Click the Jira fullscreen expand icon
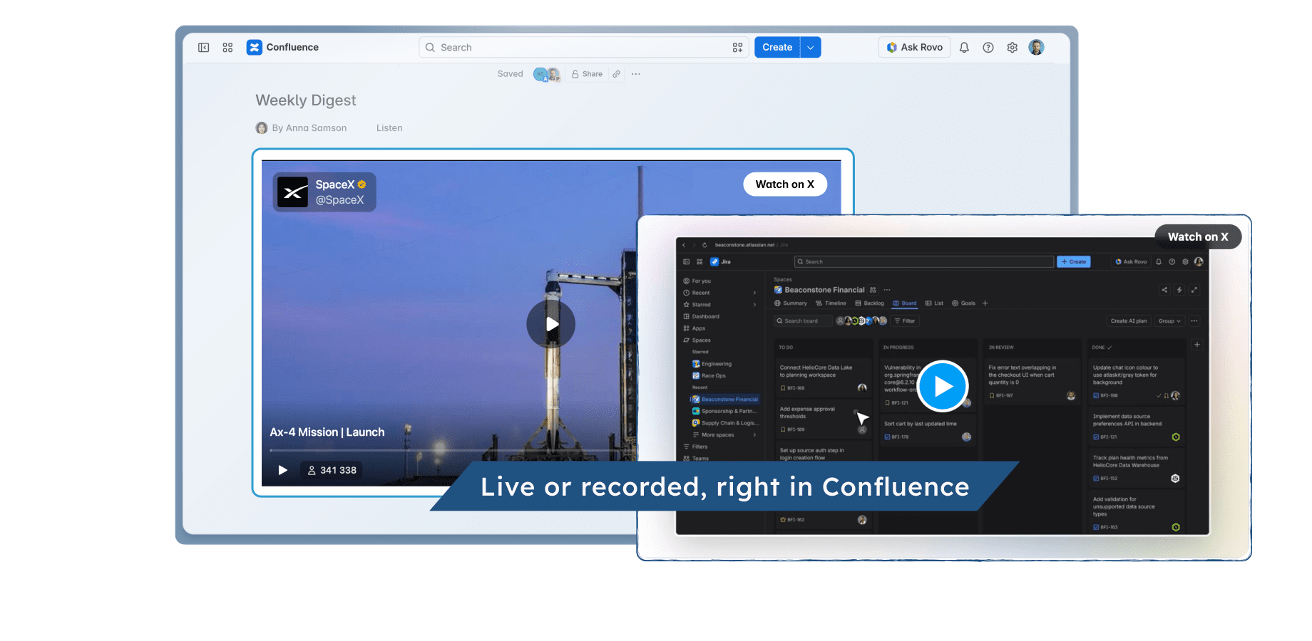The image size is (1312, 641). coord(1194,290)
